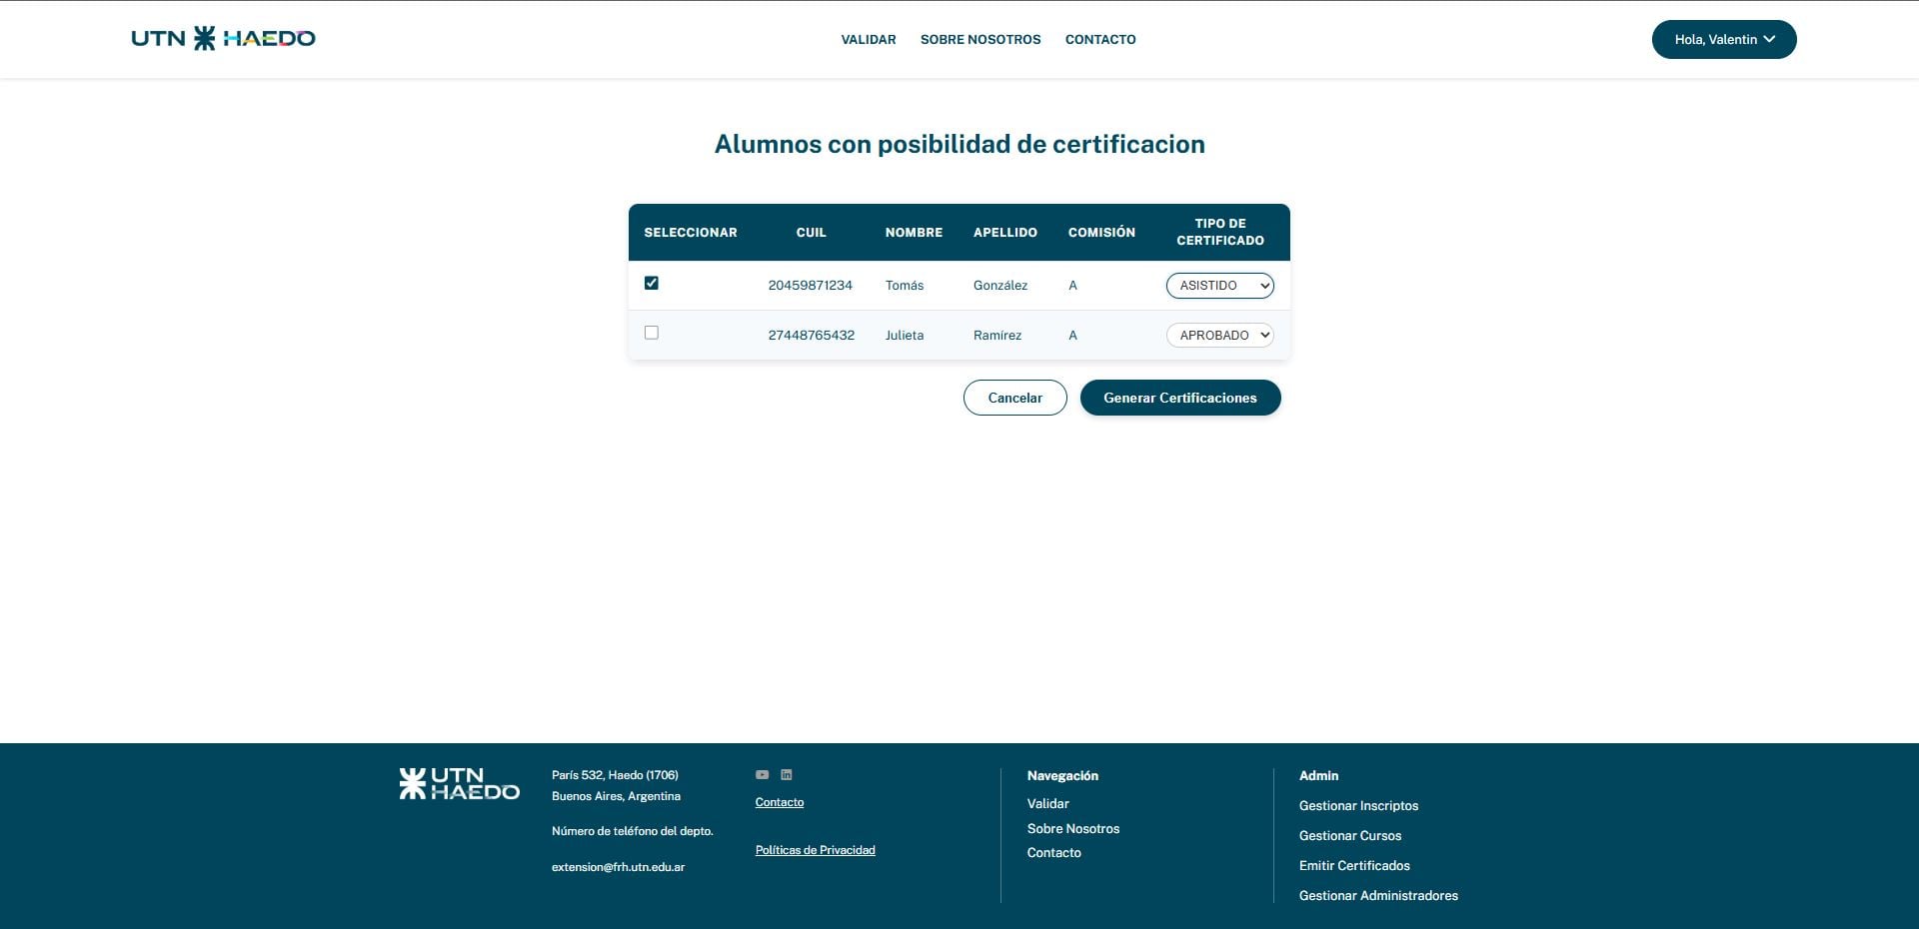Follow the footer Sobre Nosotros link
1919x929 pixels.
pyautogui.click(x=1073, y=829)
